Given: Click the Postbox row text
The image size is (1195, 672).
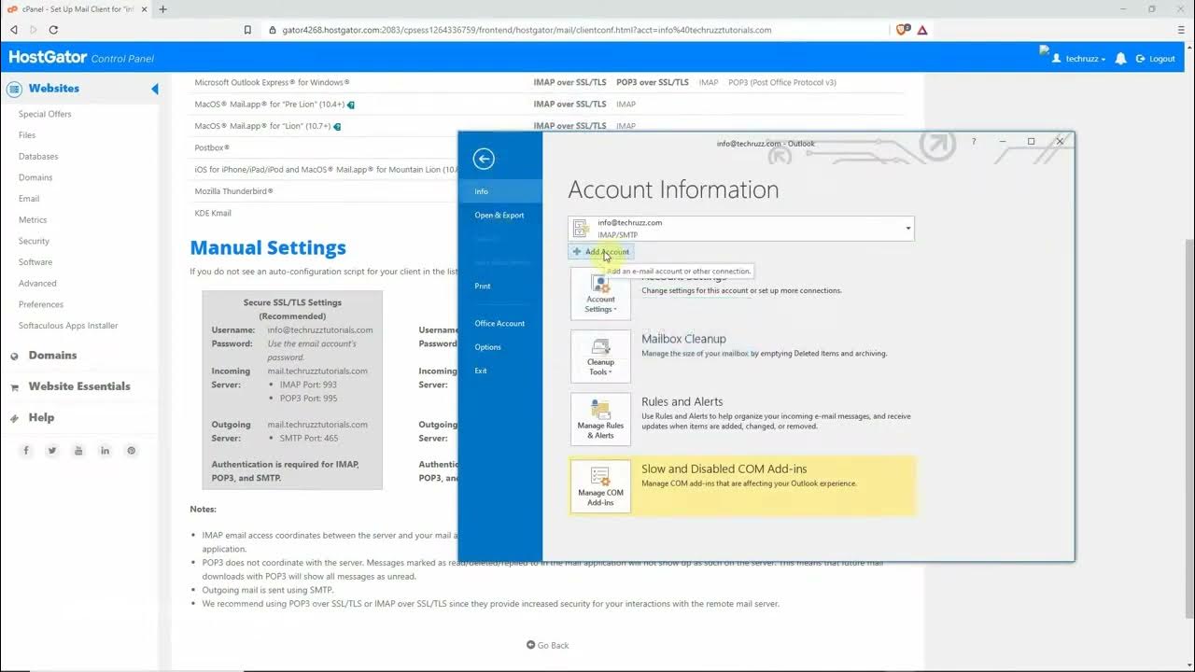Looking at the screenshot, I should 212,147.
